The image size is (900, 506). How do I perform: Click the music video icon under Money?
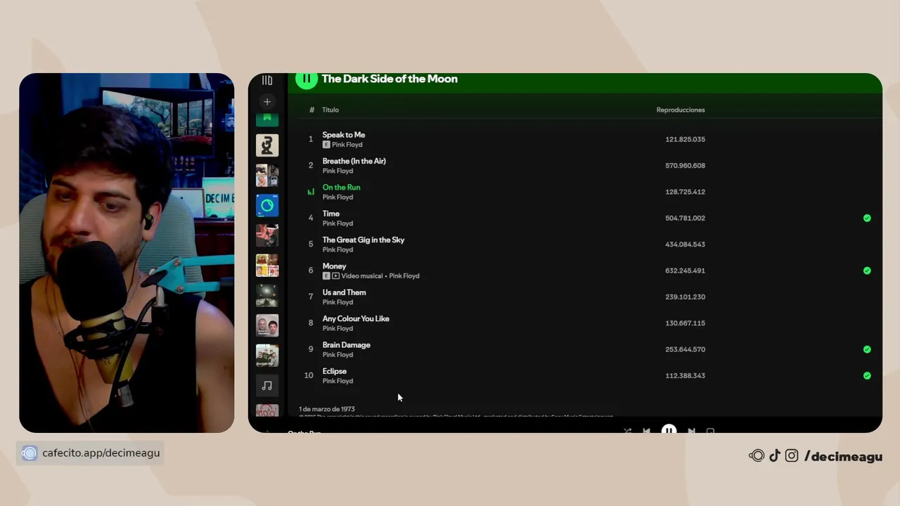point(335,276)
